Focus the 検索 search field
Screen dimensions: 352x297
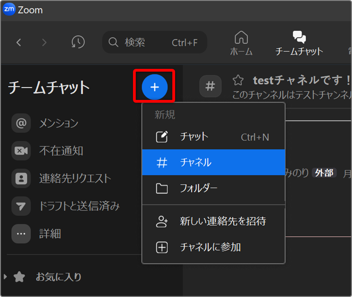tap(155, 42)
